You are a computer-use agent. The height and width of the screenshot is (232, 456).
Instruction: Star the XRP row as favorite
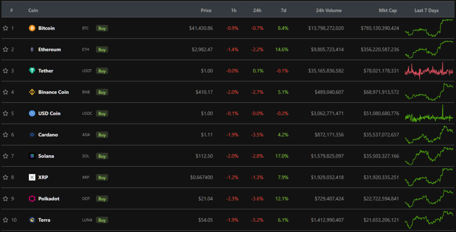click(5, 177)
